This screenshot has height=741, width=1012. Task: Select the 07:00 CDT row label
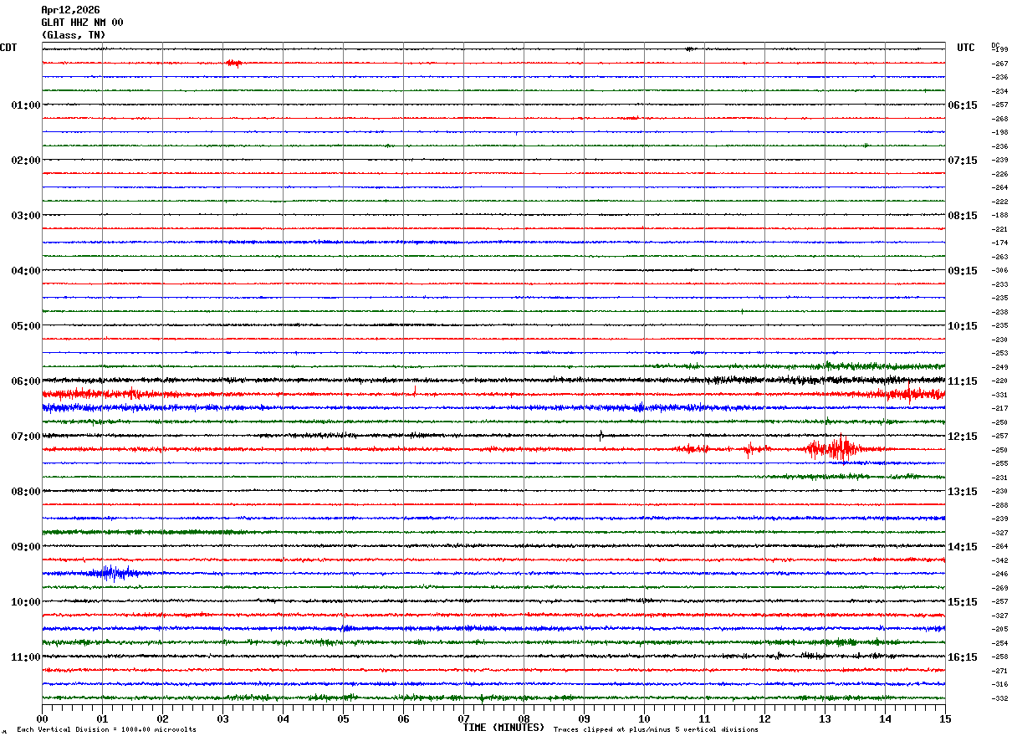click(25, 437)
